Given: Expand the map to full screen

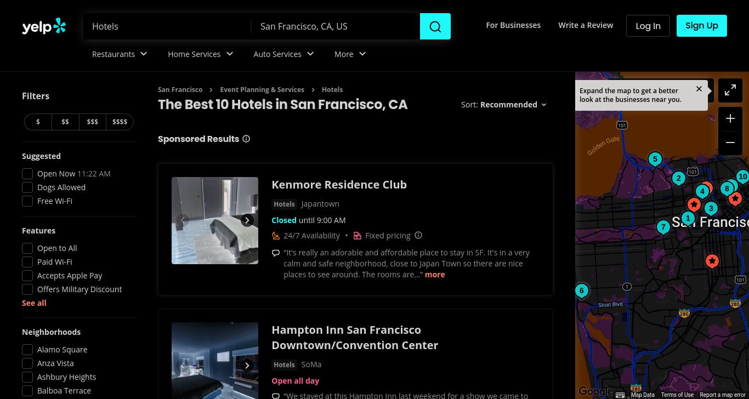Looking at the screenshot, I should (x=730, y=90).
